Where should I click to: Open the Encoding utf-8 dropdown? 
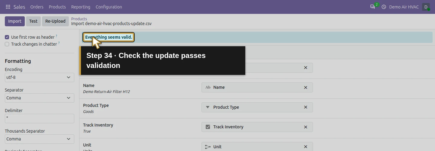[40, 77]
